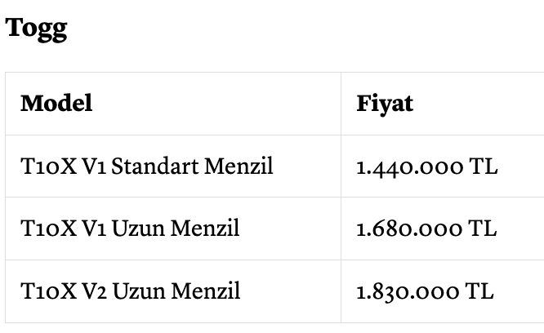Select the 1.680.000 TL price

(426, 229)
